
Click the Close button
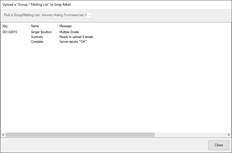click(x=218, y=145)
